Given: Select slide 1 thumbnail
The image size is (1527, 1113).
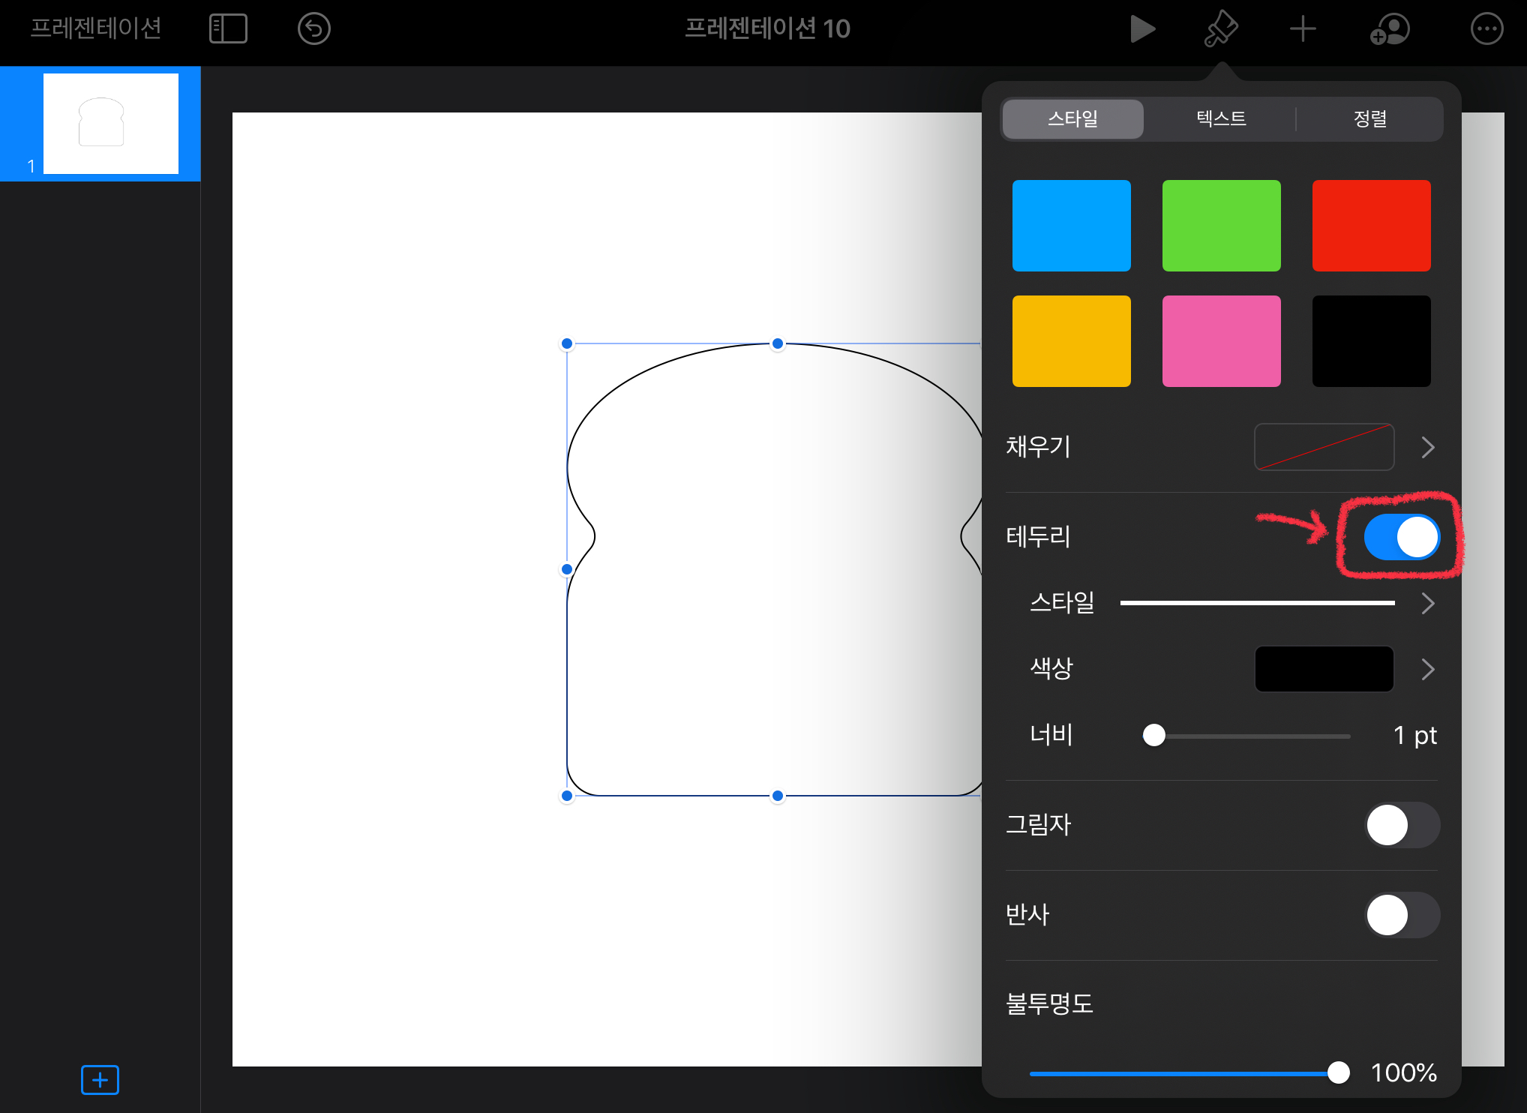Looking at the screenshot, I should 111,124.
